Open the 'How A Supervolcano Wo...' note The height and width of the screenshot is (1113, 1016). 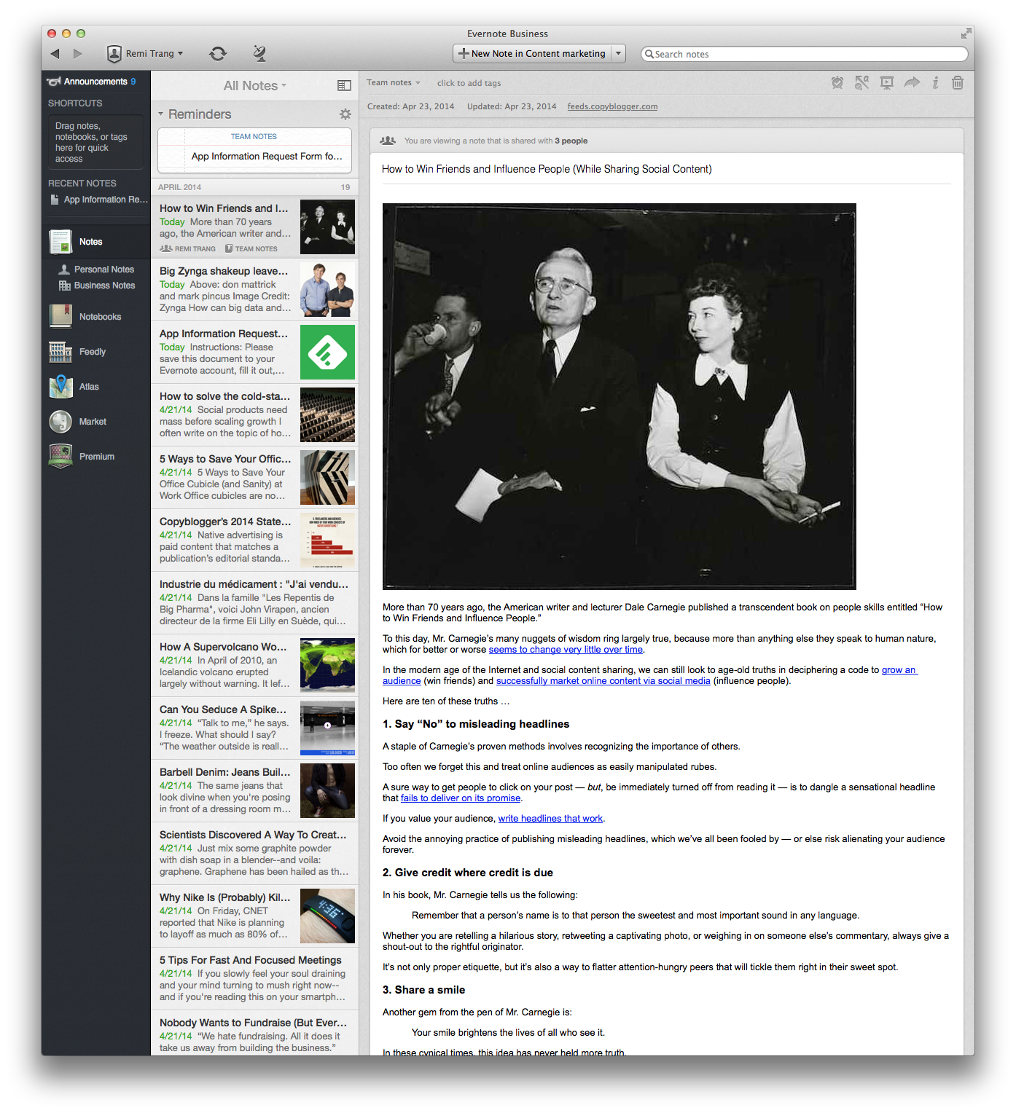coord(254,666)
